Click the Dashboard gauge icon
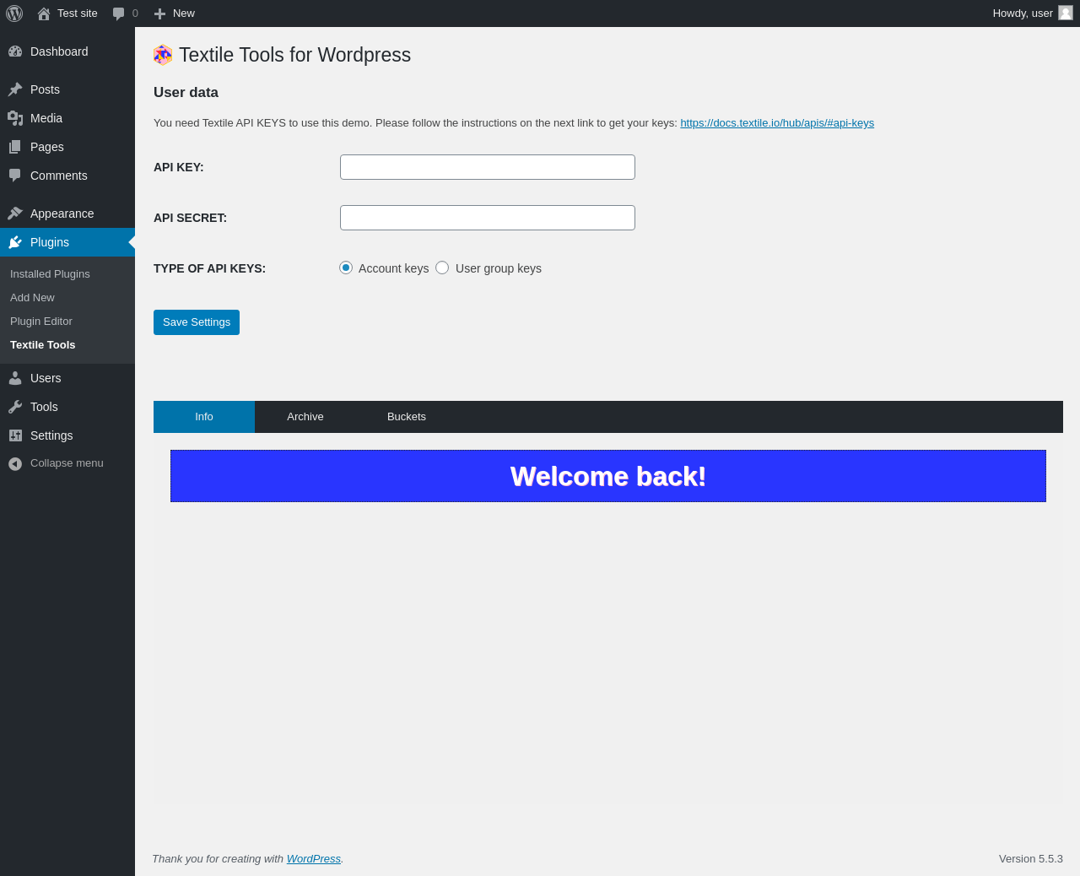Viewport: 1080px width, 876px height. point(15,51)
